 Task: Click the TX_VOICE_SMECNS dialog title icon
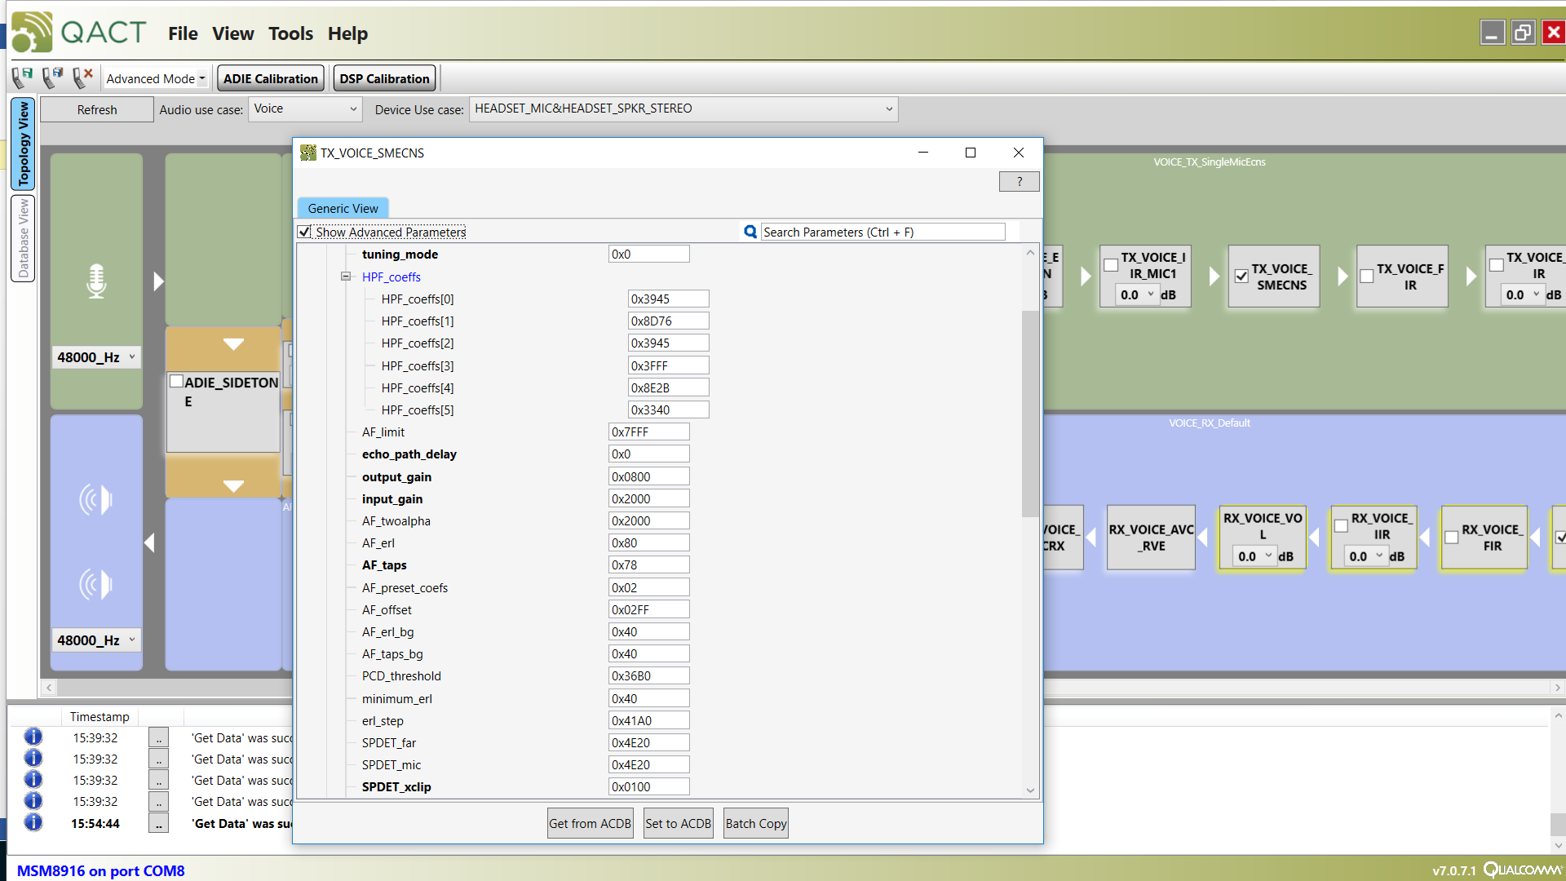pos(308,153)
